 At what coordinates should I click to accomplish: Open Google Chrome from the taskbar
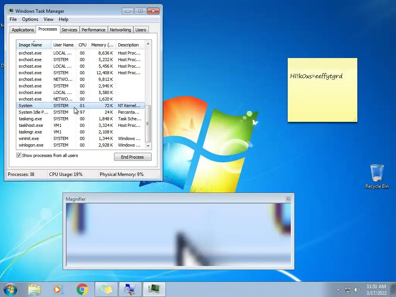82,289
